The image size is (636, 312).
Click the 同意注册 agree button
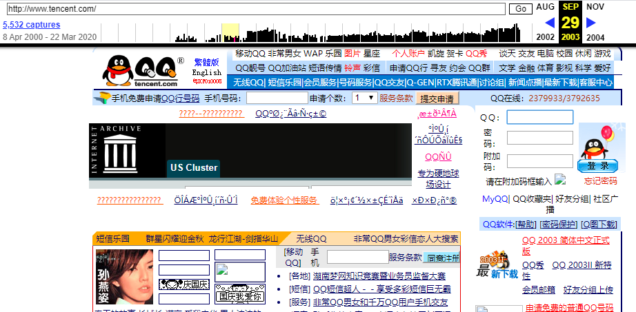pos(441,258)
